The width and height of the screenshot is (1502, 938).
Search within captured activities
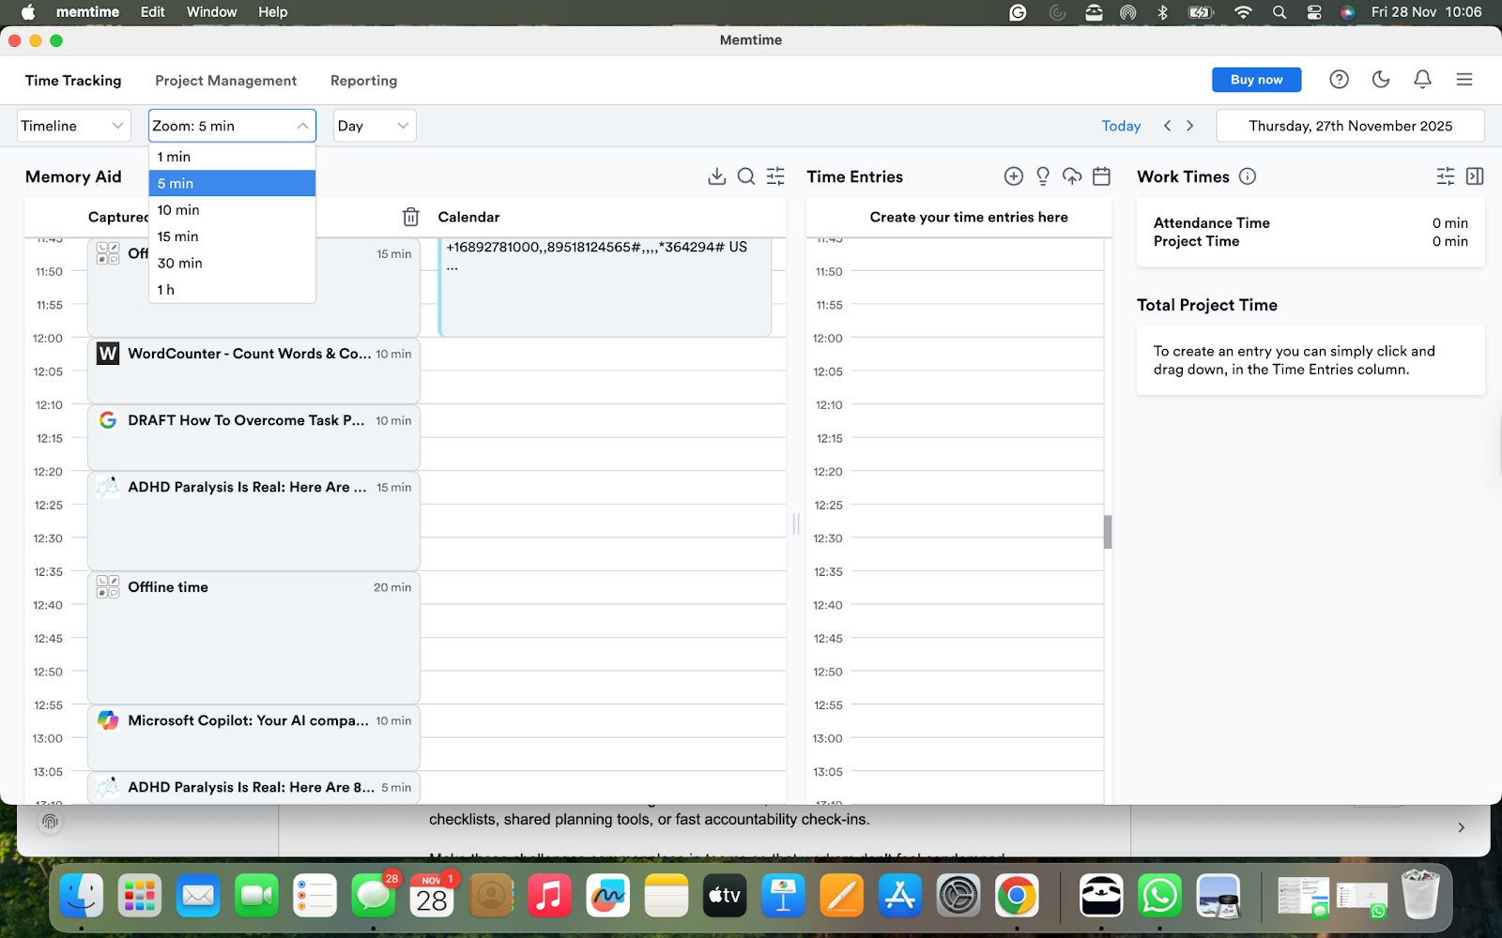point(746,176)
